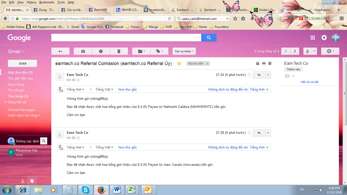Search Hangouts contacts with the magnifier icon
Screen dimensions: 347x195
[x=44, y=141]
